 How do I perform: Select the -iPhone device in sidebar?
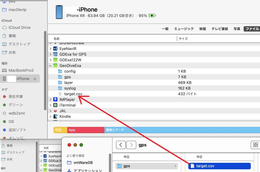20,79
